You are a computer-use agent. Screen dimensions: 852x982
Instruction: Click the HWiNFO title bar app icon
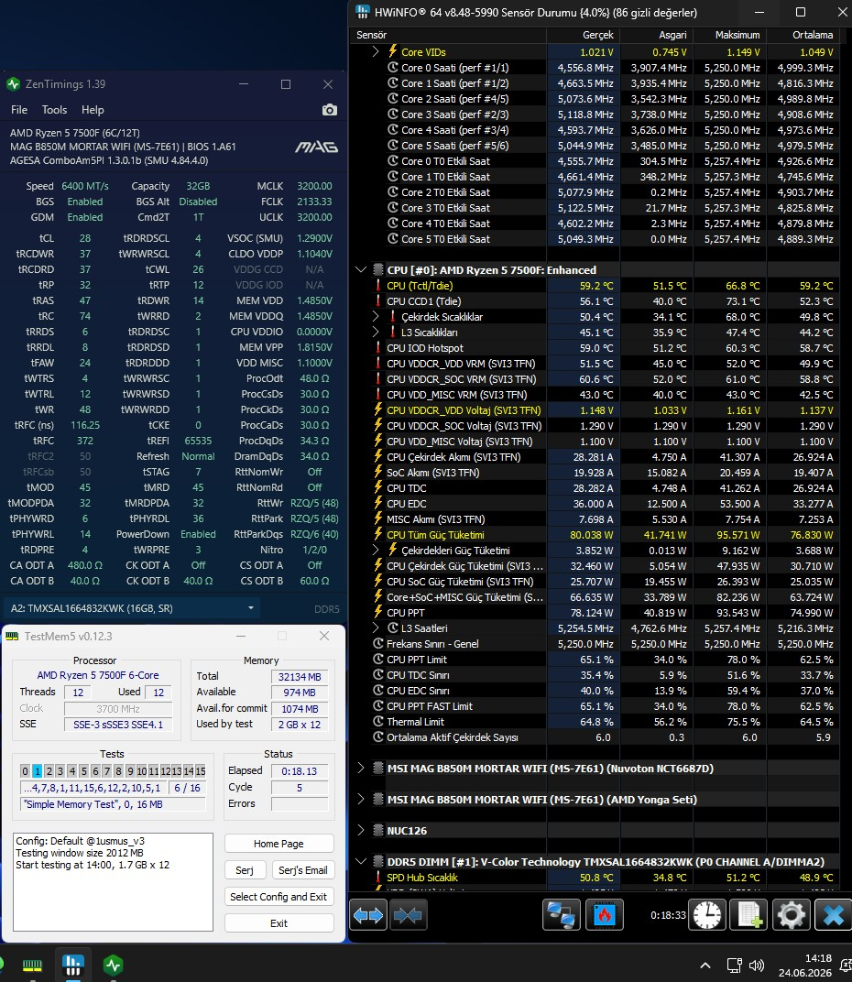[362, 12]
